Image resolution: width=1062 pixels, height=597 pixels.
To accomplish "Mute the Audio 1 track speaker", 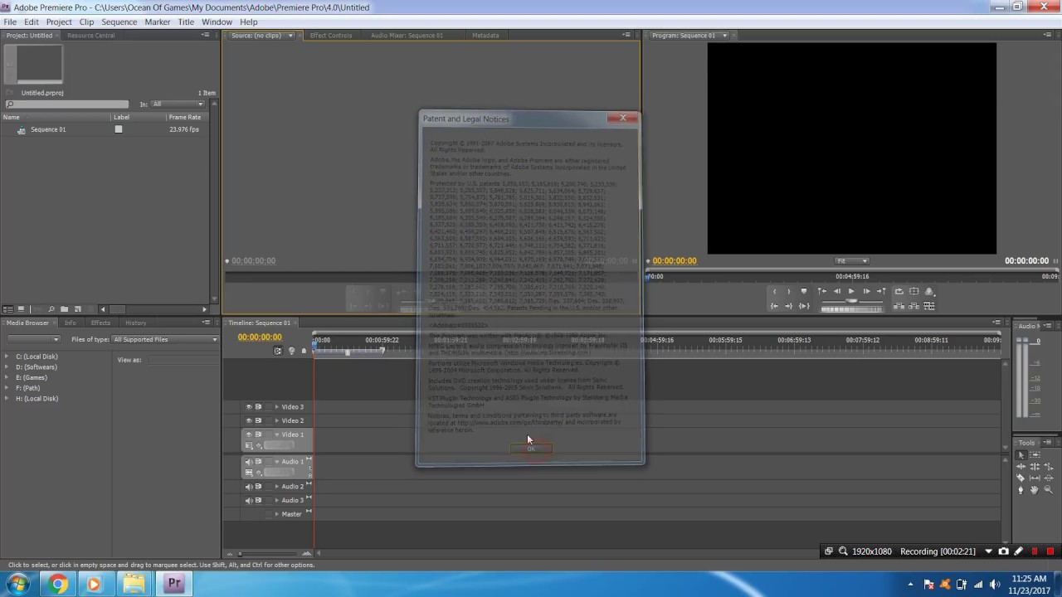I will (248, 462).
